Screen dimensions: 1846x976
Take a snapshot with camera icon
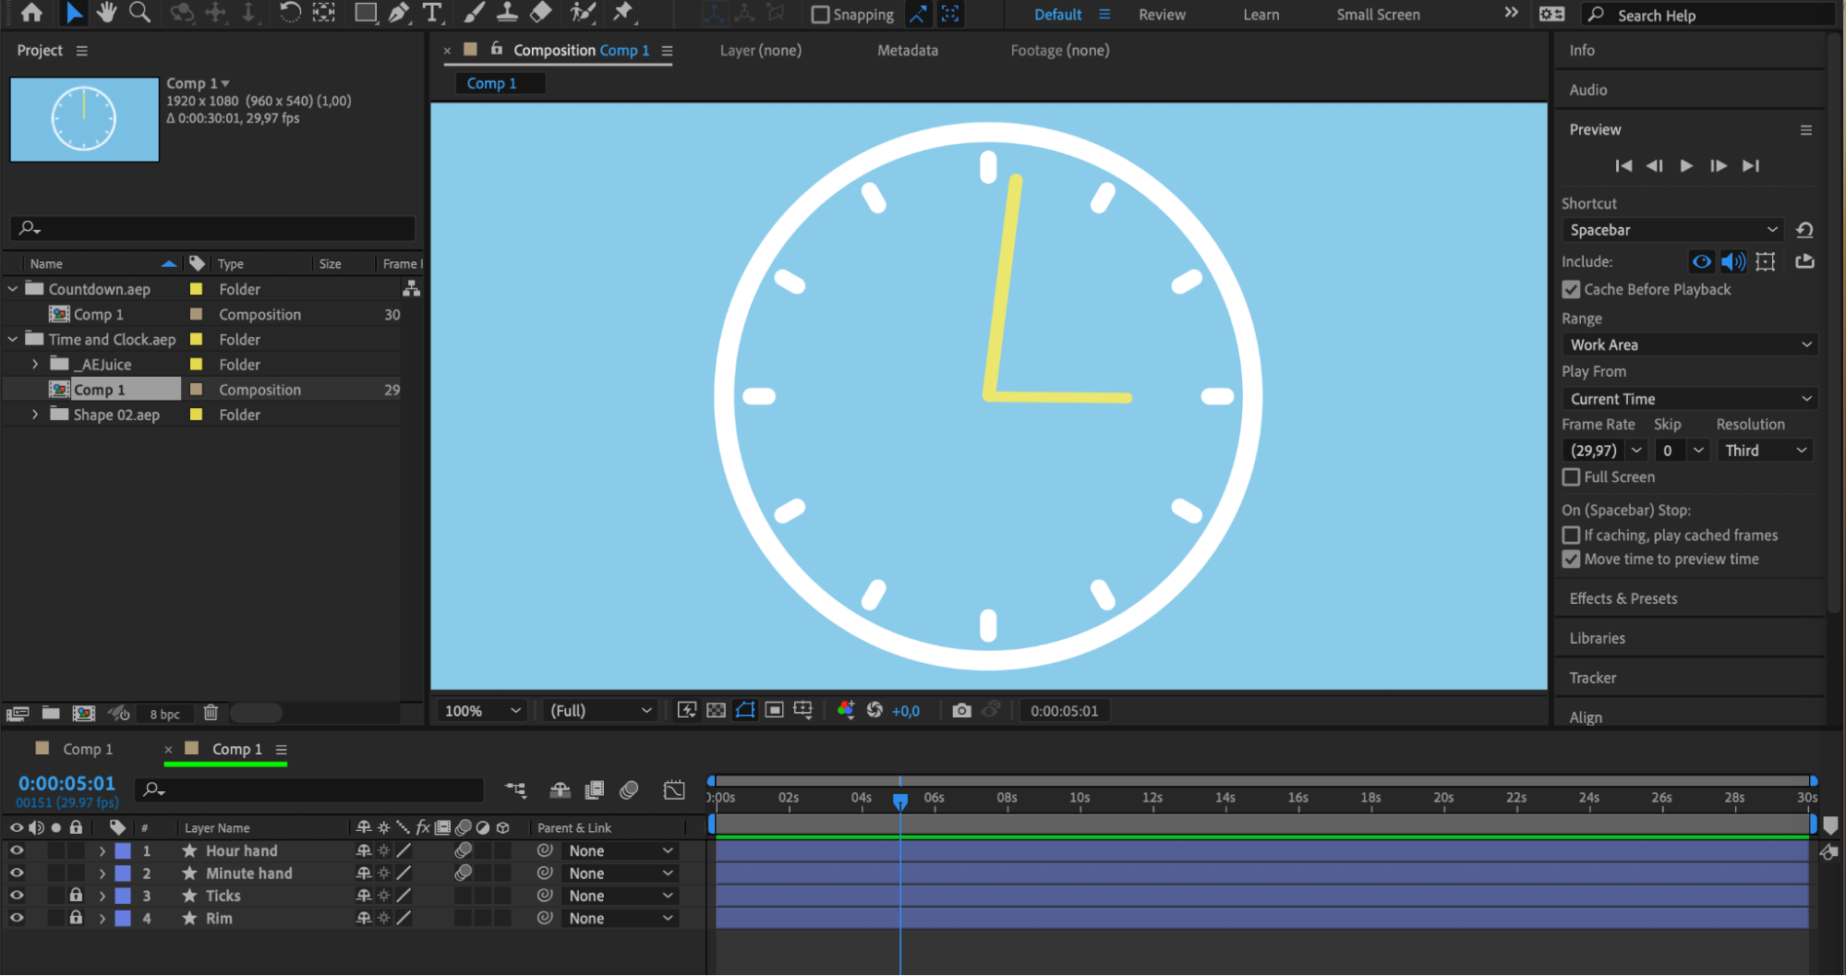coord(961,710)
